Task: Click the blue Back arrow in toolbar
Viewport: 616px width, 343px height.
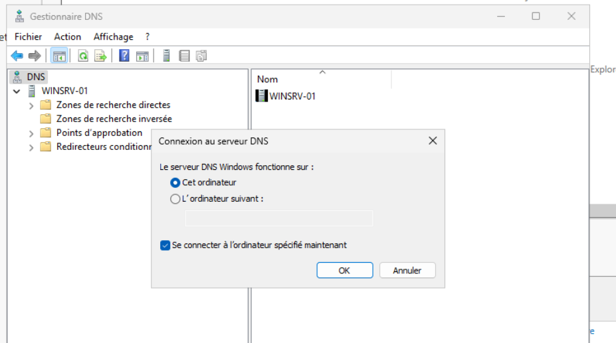Action: pyautogui.click(x=16, y=56)
